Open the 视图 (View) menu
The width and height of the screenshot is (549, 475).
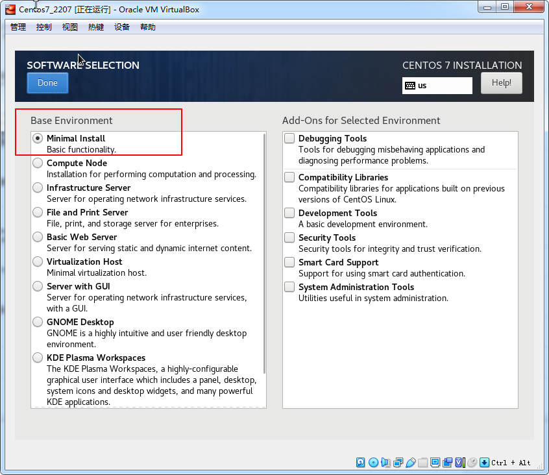pyautogui.click(x=70, y=27)
